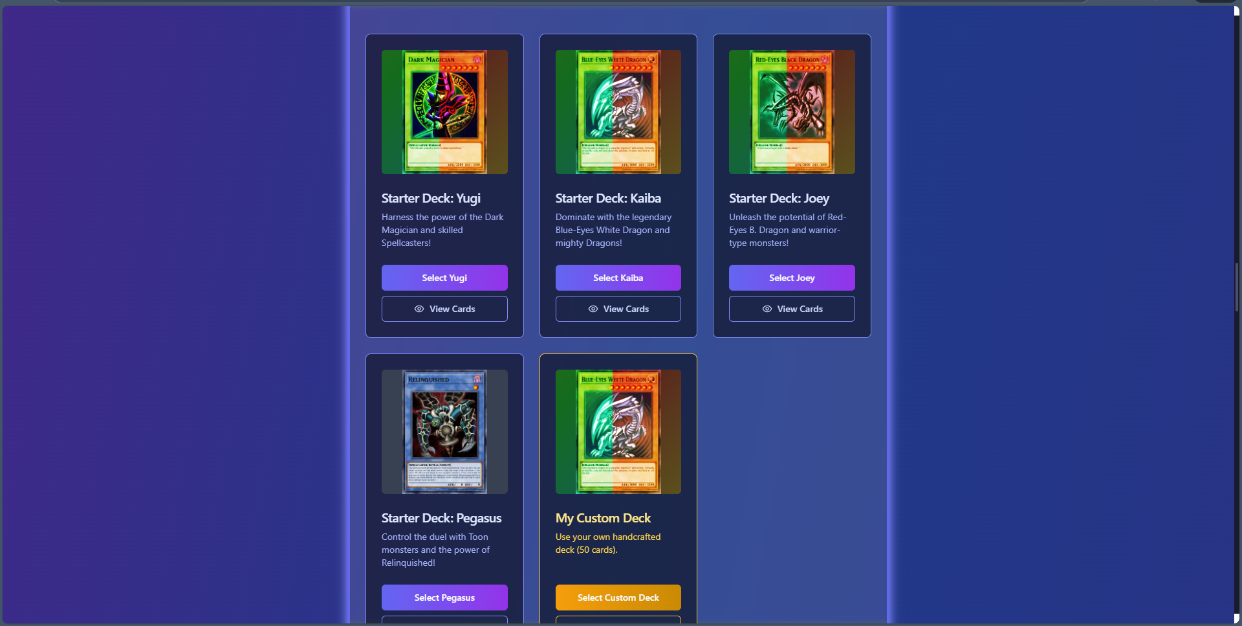Select the Yugi starter deck
Viewport: 1242px width, 626px height.
tap(444, 278)
